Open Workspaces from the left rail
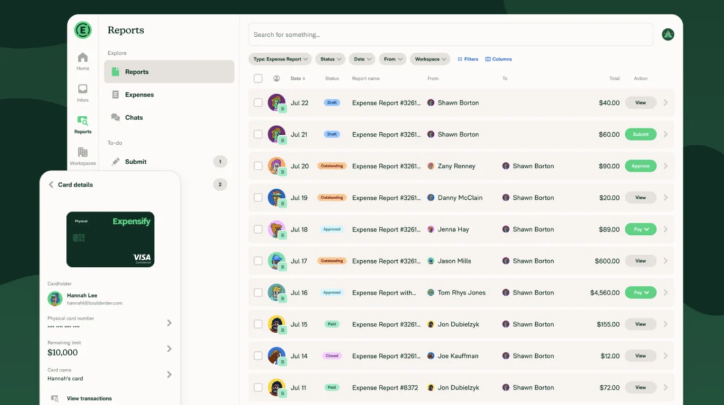724x405 pixels. (83, 156)
